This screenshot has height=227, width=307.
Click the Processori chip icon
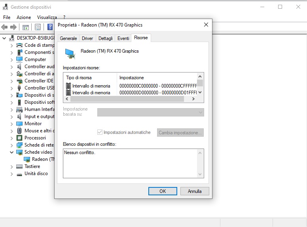[x=19, y=138]
